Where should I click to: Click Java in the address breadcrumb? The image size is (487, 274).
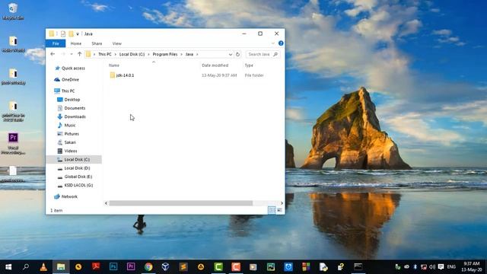pyautogui.click(x=189, y=54)
